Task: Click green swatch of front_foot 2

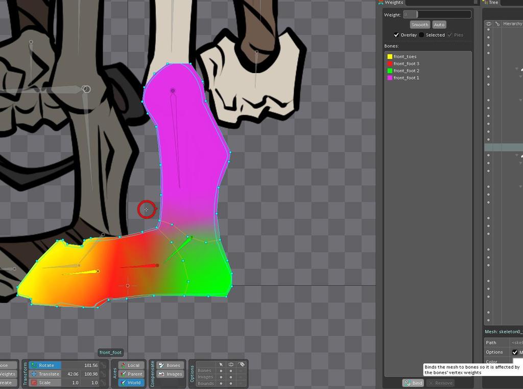Action: click(390, 71)
